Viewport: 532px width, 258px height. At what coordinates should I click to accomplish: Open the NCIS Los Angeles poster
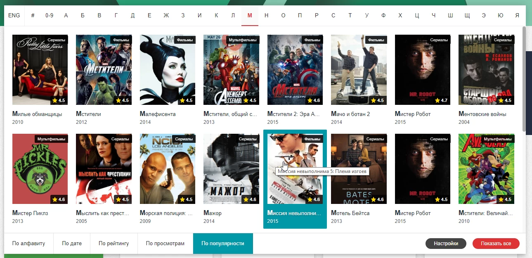coord(168,169)
